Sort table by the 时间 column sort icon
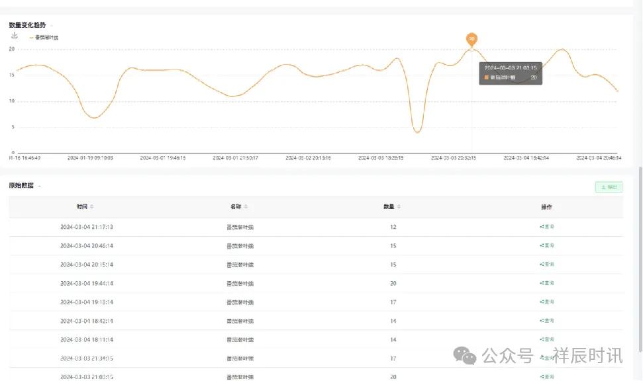 click(x=92, y=207)
